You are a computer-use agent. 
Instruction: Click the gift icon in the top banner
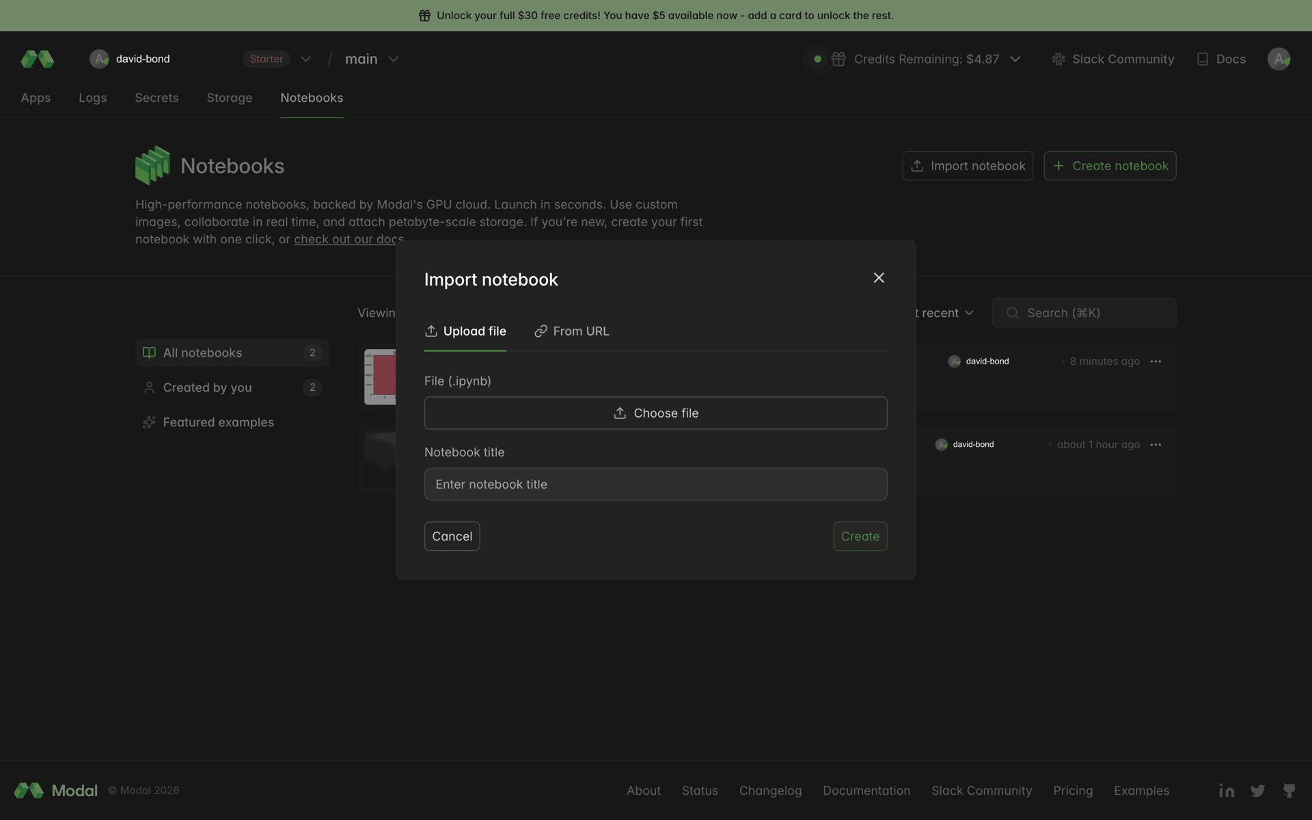pos(424,16)
